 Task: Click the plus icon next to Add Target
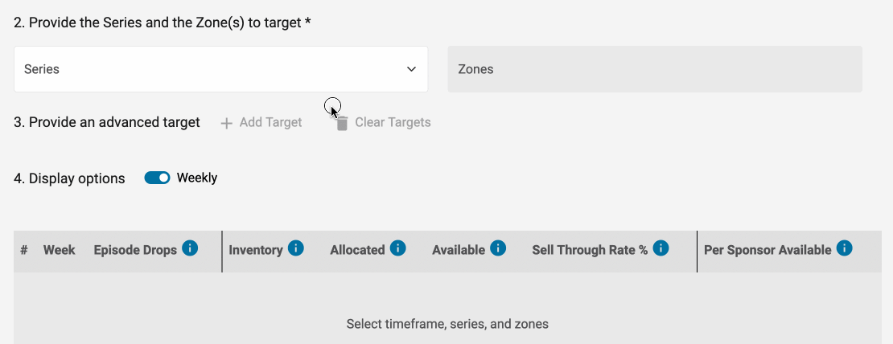pyautogui.click(x=227, y=123)
